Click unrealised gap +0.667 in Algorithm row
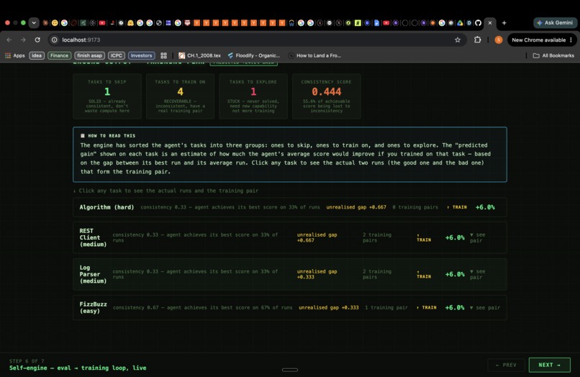Screen dimensions: 580x377 (355, 207)
